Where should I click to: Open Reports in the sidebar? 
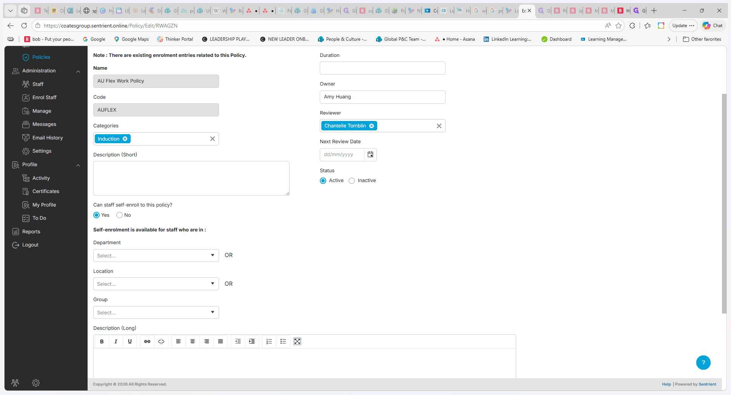pos(31,232)
